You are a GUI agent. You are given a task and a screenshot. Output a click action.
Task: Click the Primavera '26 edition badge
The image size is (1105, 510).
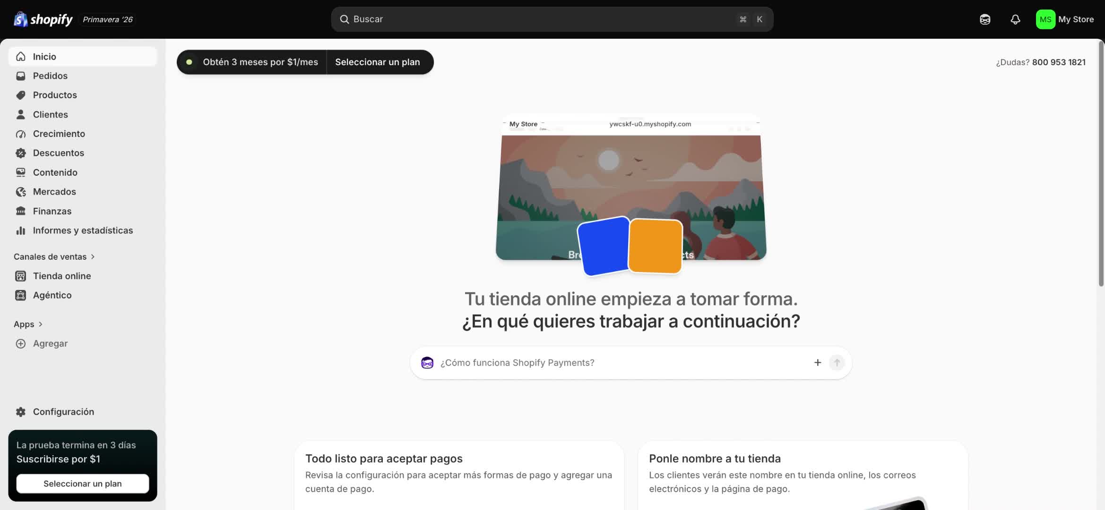[x=108, y=19]
